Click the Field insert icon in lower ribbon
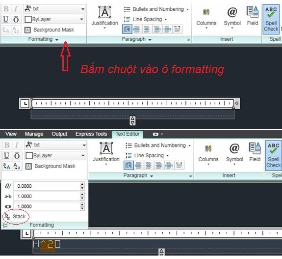The image size is (282, 259). pyautogui.click(x=255, y=152)
